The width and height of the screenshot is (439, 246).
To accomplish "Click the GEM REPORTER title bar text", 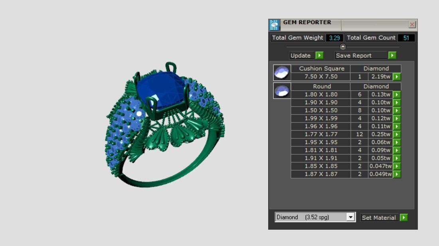I will point(307,22).
